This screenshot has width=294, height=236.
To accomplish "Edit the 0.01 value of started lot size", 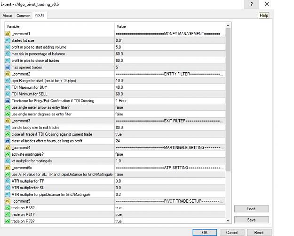I will (x=170, y=40).
